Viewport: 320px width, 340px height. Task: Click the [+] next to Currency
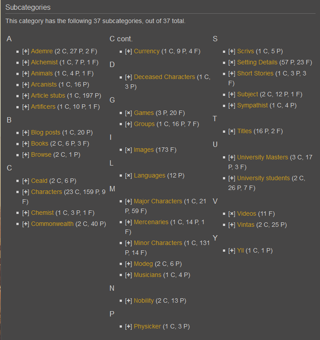click(x=129, y=51)
